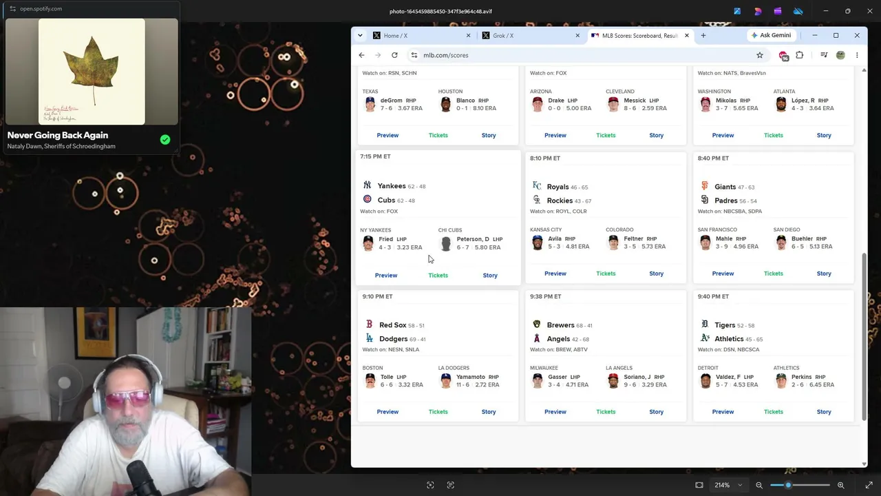The height and width of the screenshot is (496, 881).
Task: Open the edit image icon in Photos title bar
Action: [737, 11]
